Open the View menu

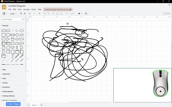[20, 9]
